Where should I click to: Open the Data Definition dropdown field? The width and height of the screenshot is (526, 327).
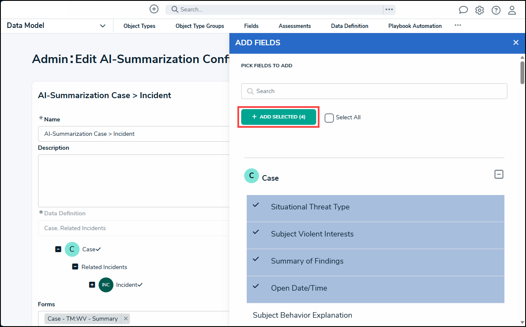[x=133, y=228]
